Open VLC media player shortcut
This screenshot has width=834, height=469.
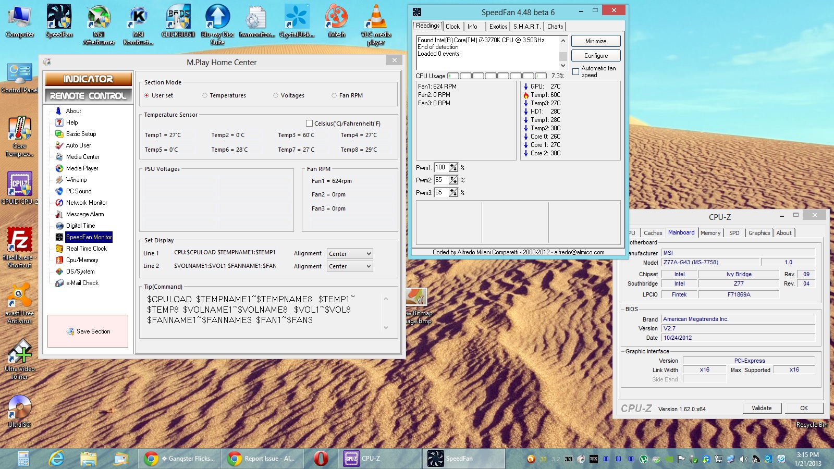coord(376,24)
